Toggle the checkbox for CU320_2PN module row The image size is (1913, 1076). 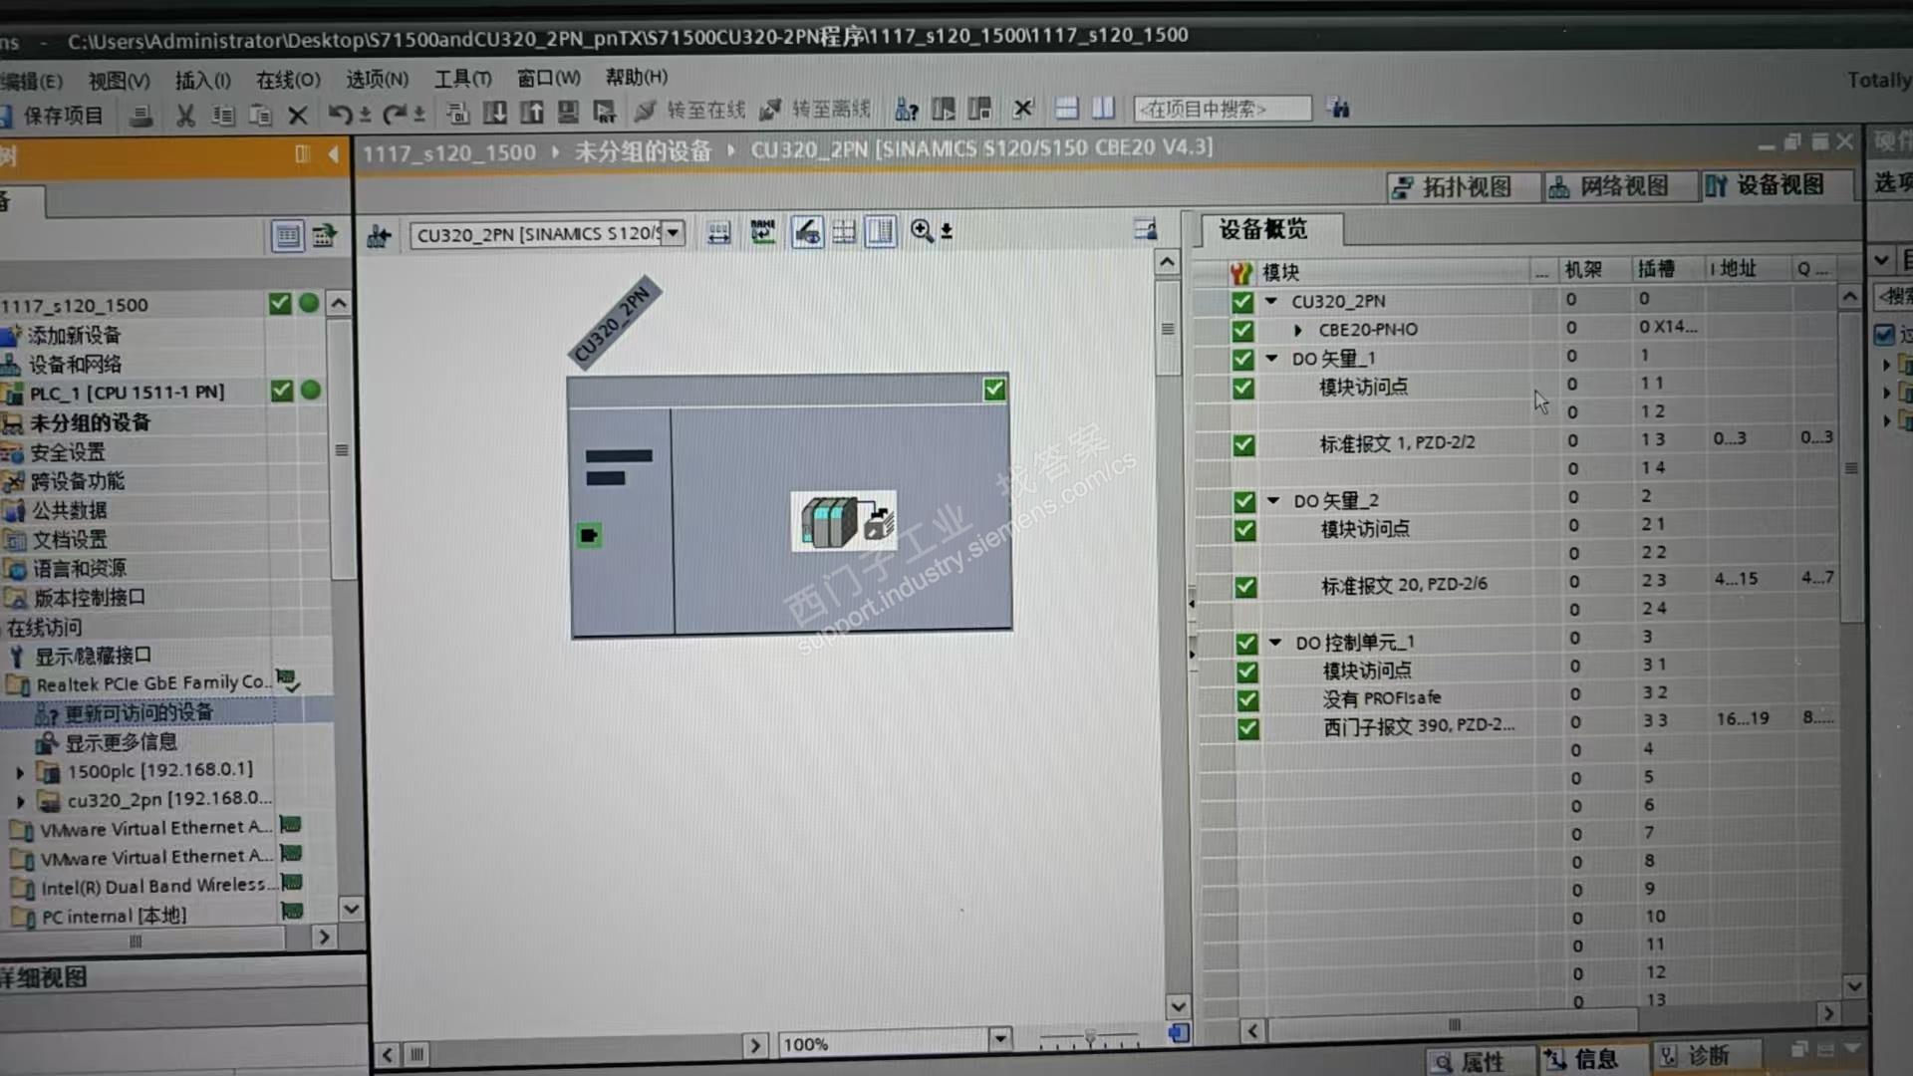[1241, 301]
